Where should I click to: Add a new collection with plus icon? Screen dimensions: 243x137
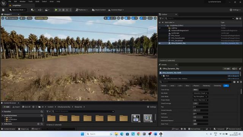pos(38,124)
